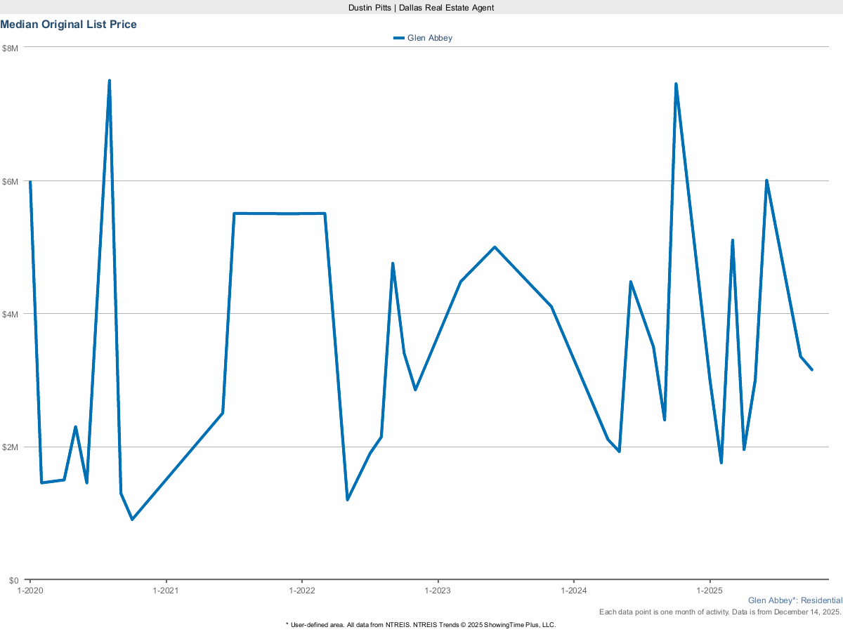Click the late-2024 peak data point
This screenshot has width=843, height=632.
point(676,84)
